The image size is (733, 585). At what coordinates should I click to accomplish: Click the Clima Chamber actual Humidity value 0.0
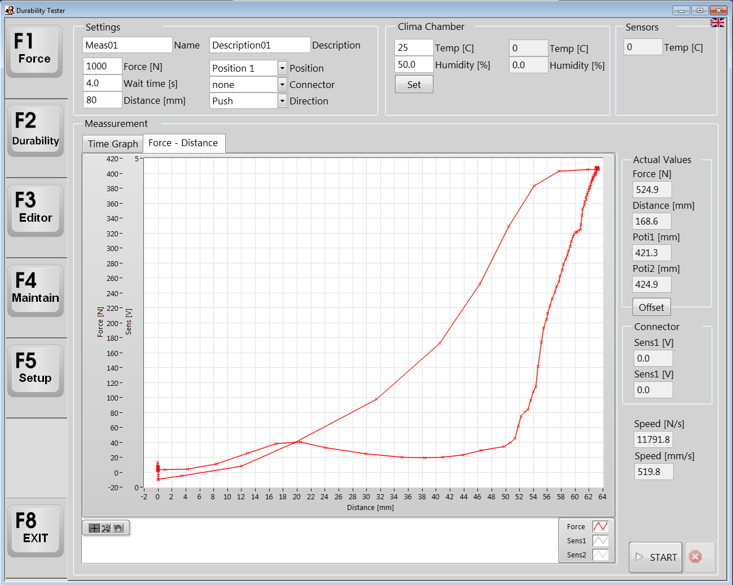click(x=528, y=65)
